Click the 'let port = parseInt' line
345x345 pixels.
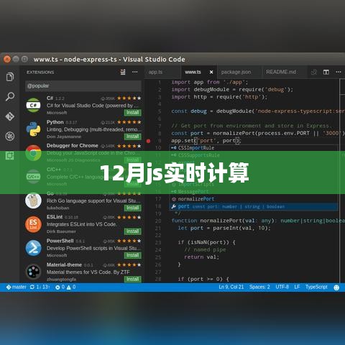pos(224,228)
